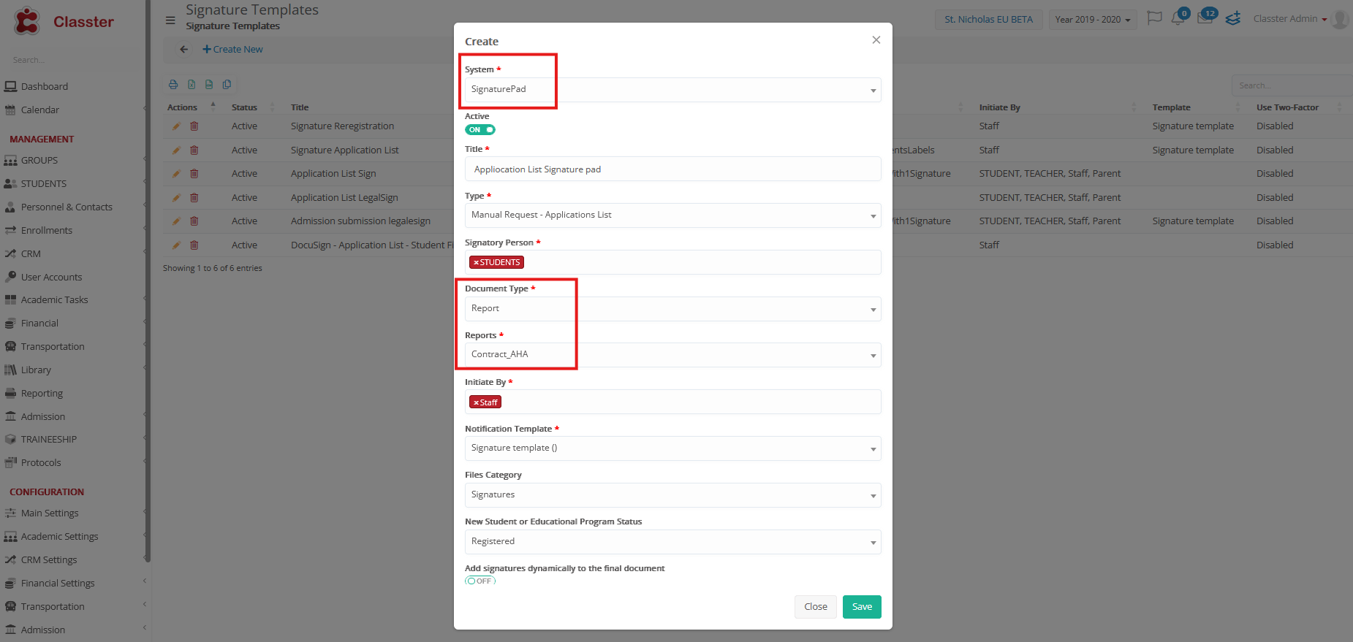Click the print icon above the table

pyautogui.click(x=173, y=85)
